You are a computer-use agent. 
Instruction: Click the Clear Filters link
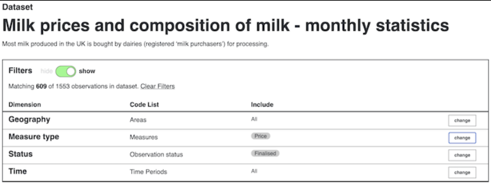157,86
